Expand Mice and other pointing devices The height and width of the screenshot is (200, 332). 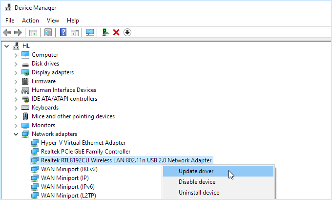click(x=16, y=117)
